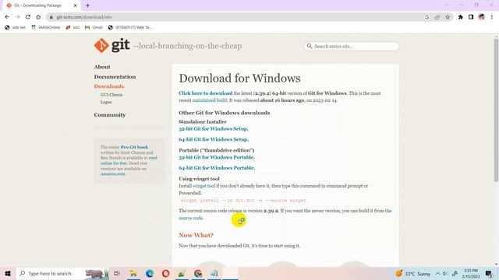Open Task View on the taskbar
This screenshot has height=280, width=499.
click(117, 274)
